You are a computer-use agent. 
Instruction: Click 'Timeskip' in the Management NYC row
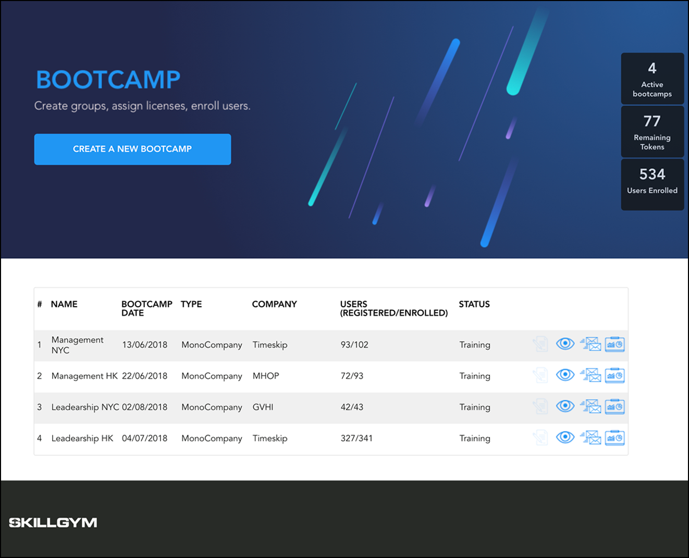[270, 345]
